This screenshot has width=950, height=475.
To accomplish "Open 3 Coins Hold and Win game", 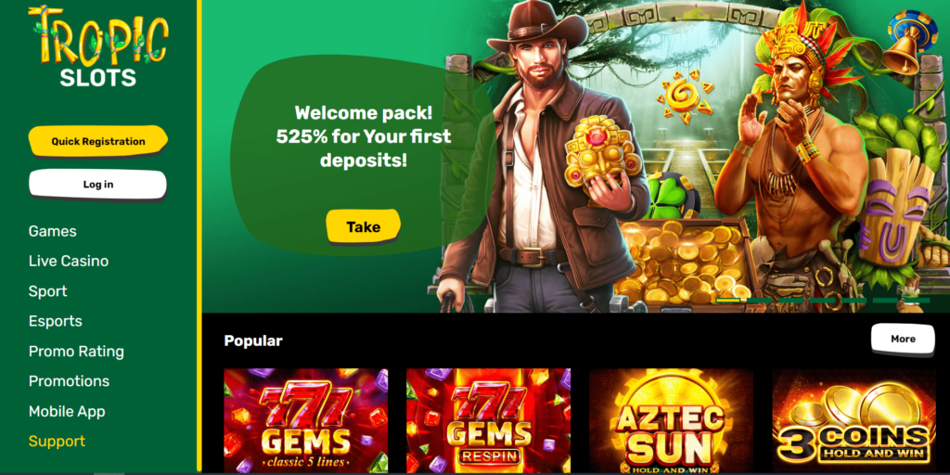I will pyautogui.click(x=854, y=422).
